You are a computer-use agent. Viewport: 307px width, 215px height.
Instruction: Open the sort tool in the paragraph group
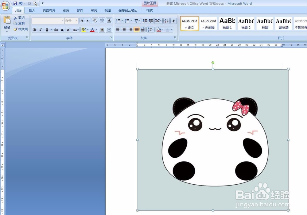(166, 21)
